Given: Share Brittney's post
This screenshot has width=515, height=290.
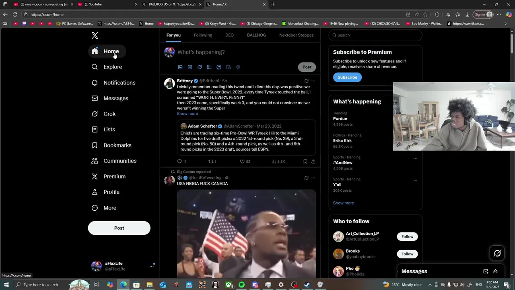Looking at the screenshot, I should pos(313,162).
